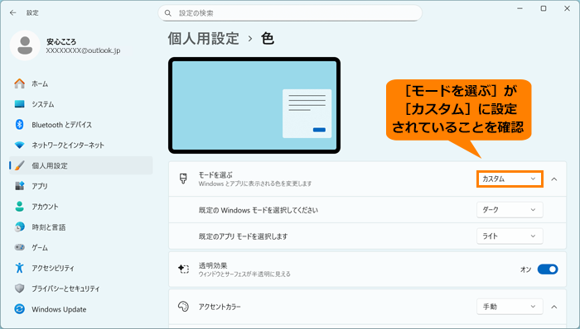Image resolution: width=580 pixels, height=329 pixels.
Task: Click the back arrow in Settings
Action: [13, 13]
